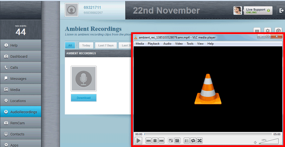Open the Media menu in VLC
Screen dimensions: 285x147
pos(140,44)
